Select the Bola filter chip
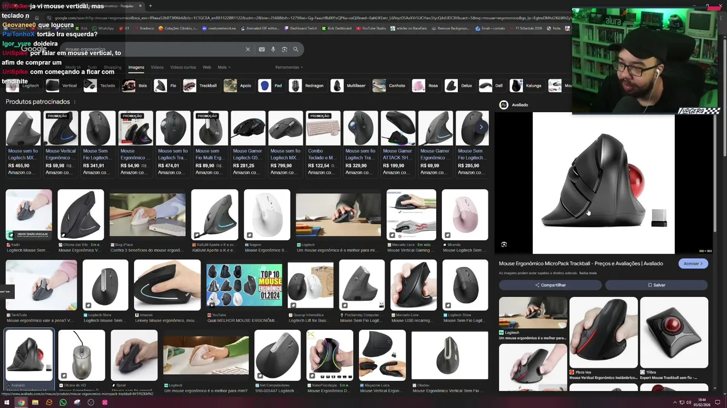This screenshot has width=727, height=408. tap(135, 86)
